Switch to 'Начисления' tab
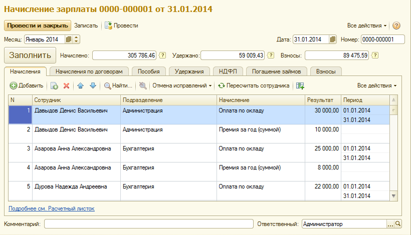This screenshot has width=411, height=235. [25, 71]
